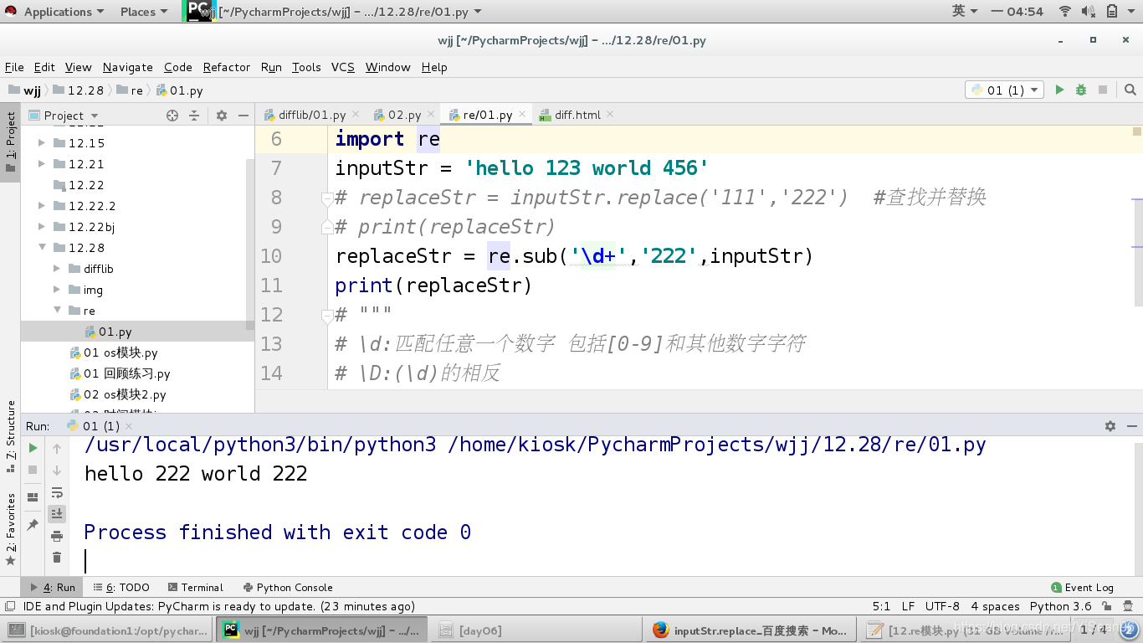Start debugging with the green bug icon
The width and height of the screenshot is (1143, 643).
click(x=1081, y=90)
